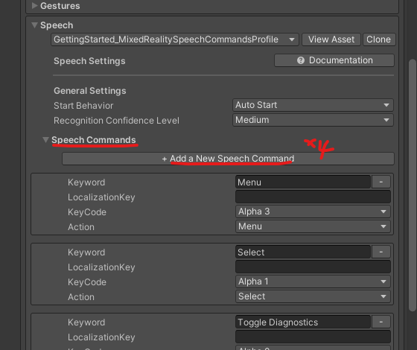Click the Menu command LocalizationKey field

[x=313, y=197]
